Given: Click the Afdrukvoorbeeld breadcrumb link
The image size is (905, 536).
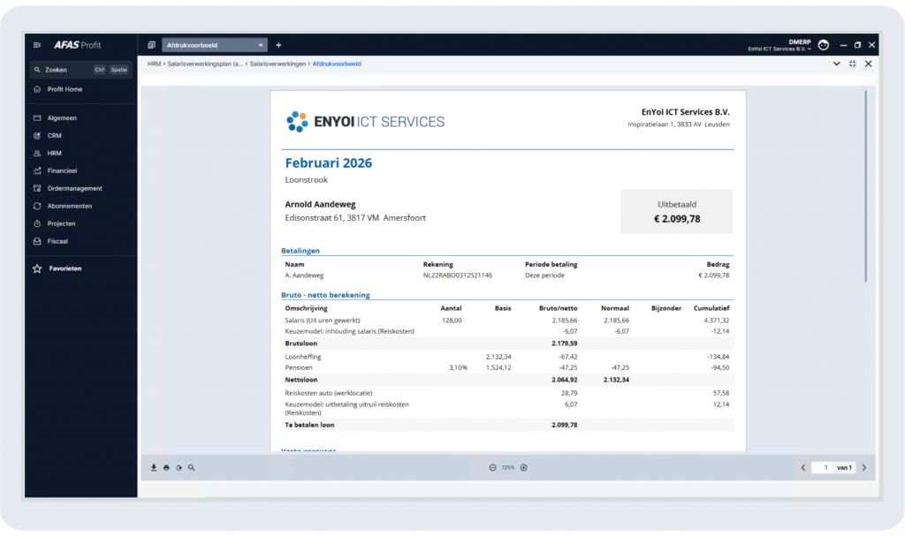Looking at the screenshot, I should click(337, 64).
